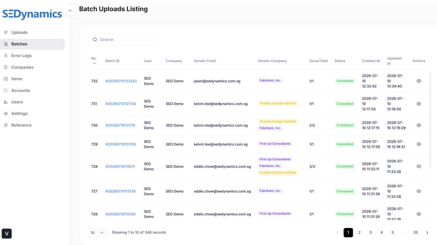Image resolution: width=437 pixels, height=245 pixels.
Task: Click the 2/2 Done/Total value
Action: point(312,125)
